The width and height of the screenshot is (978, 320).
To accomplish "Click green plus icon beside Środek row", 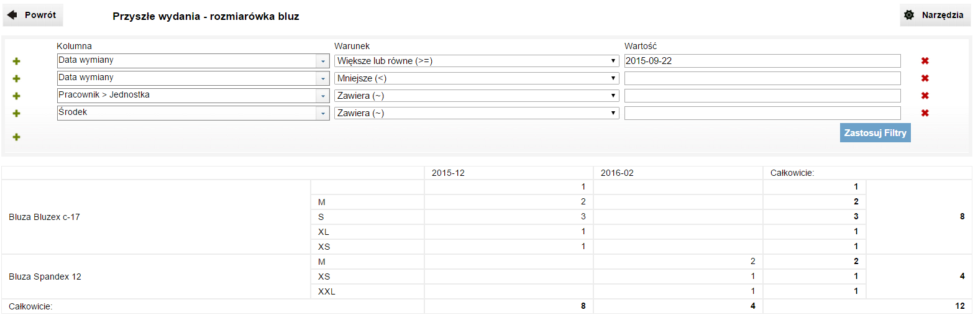I will pos(16,113).
